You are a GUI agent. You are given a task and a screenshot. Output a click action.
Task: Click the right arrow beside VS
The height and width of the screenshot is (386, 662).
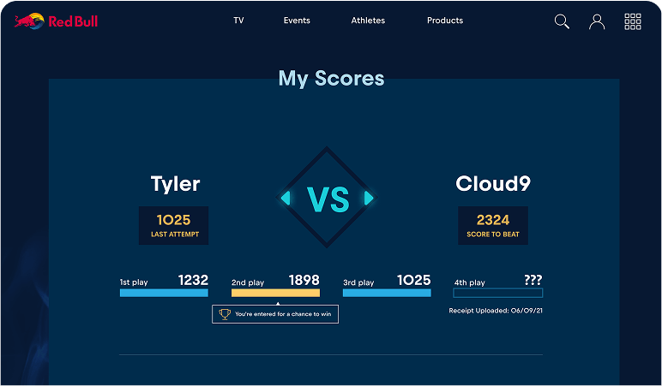(x=369, y=198)
